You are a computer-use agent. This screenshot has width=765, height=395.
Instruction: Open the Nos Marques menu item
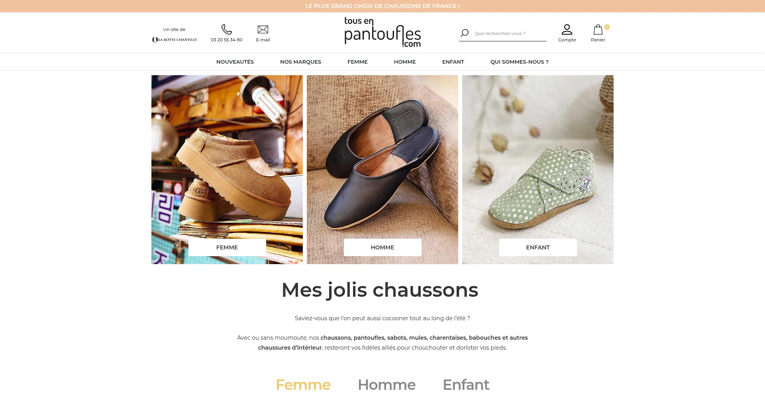pyautogui.click(x=300, y=62)
